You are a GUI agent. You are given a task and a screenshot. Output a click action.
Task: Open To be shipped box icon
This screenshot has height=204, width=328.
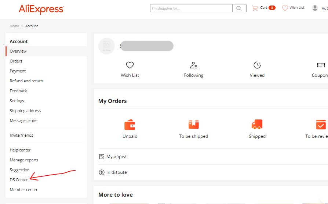click(193, 124)
